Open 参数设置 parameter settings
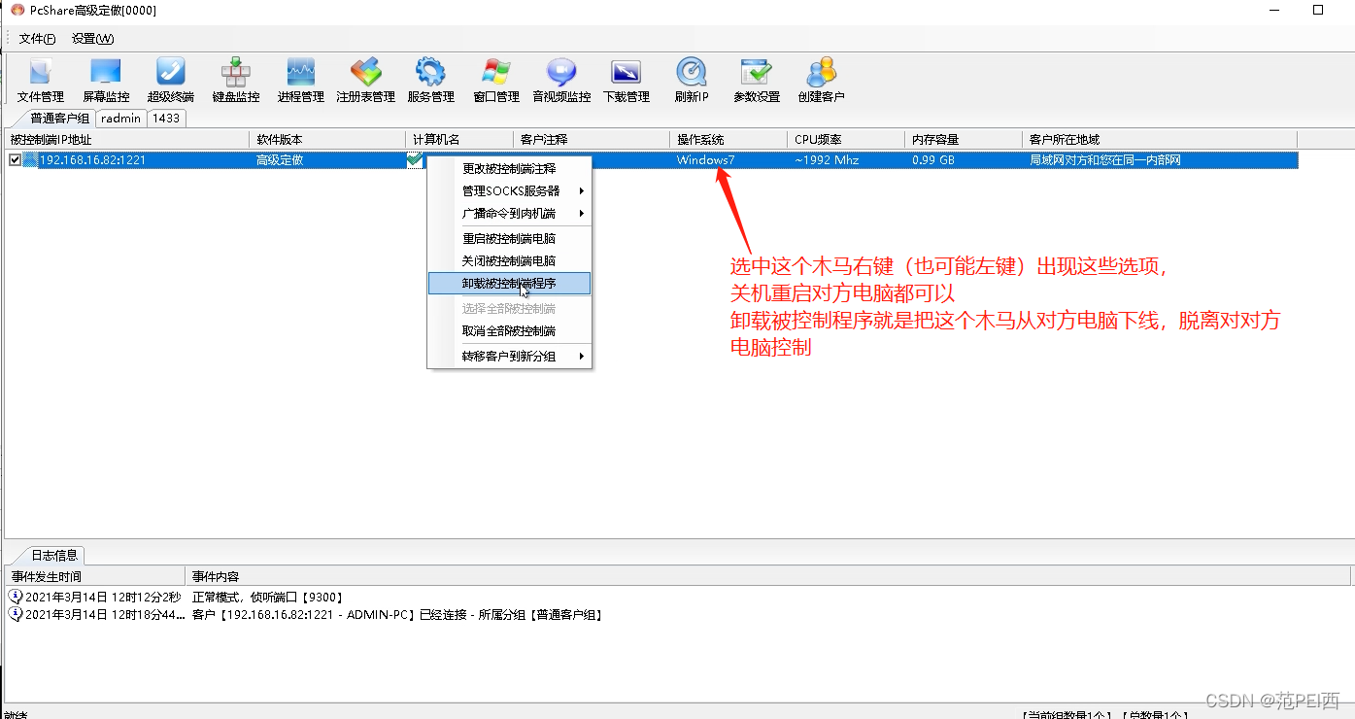The width and height of the screenshot is (1355, 719). pyautogui.click(x=757, y=80)
